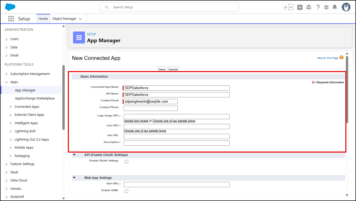Open the Global Actions plus icon
Screen dimensions: 356x201
300,7
